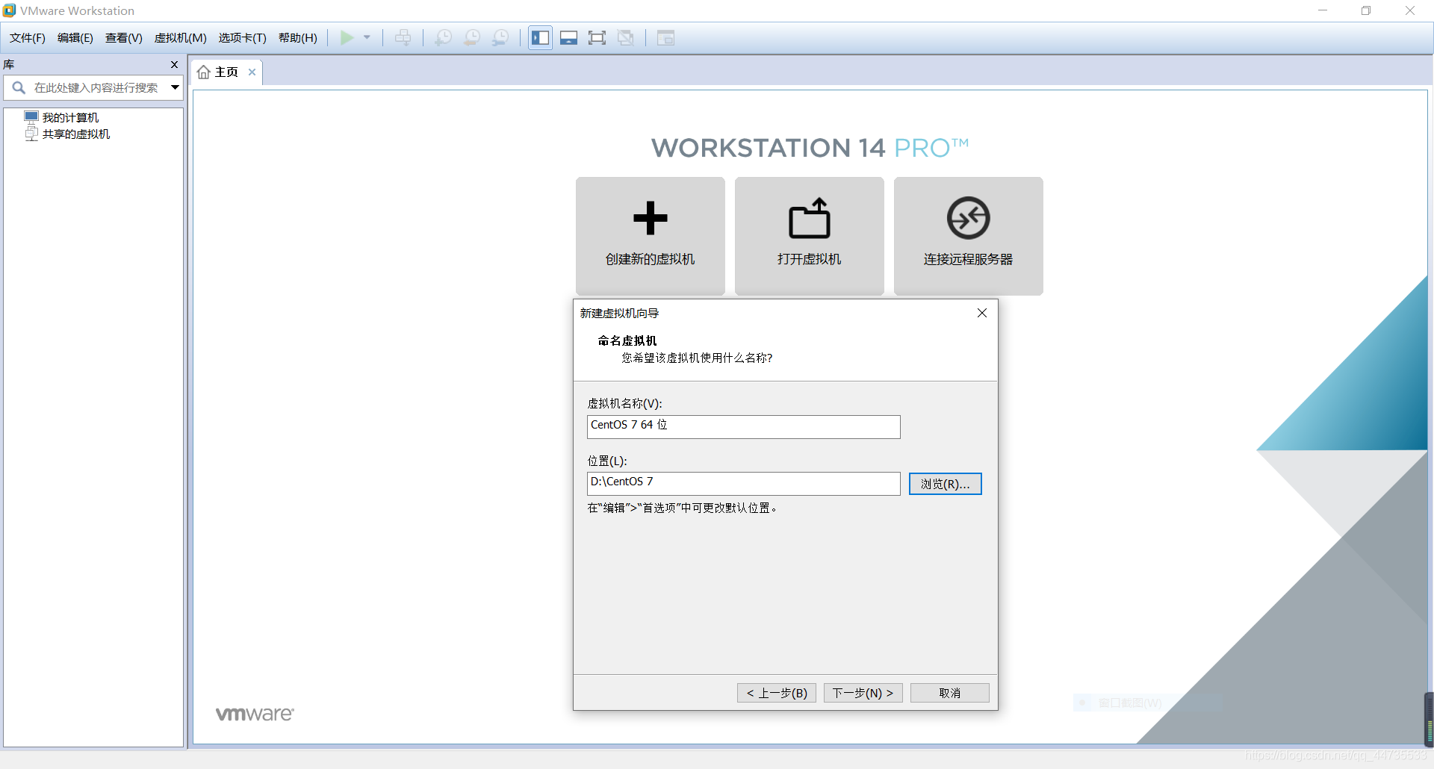Toggle the thumbnail bar view icon
The height and width of the screenshot is (769, 1434).
pyautogui.click(x=568, y=38)
